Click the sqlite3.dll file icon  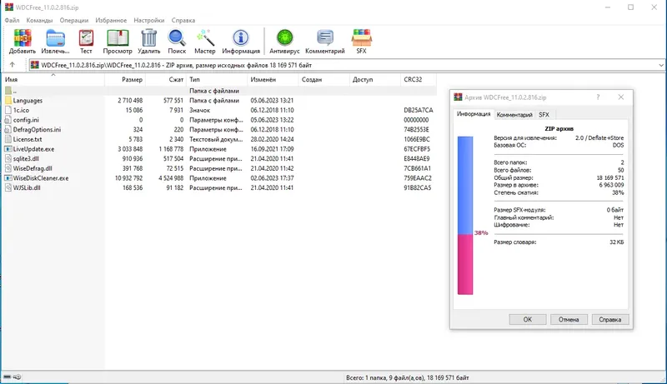pyautogui.click(x=8, y=158)
